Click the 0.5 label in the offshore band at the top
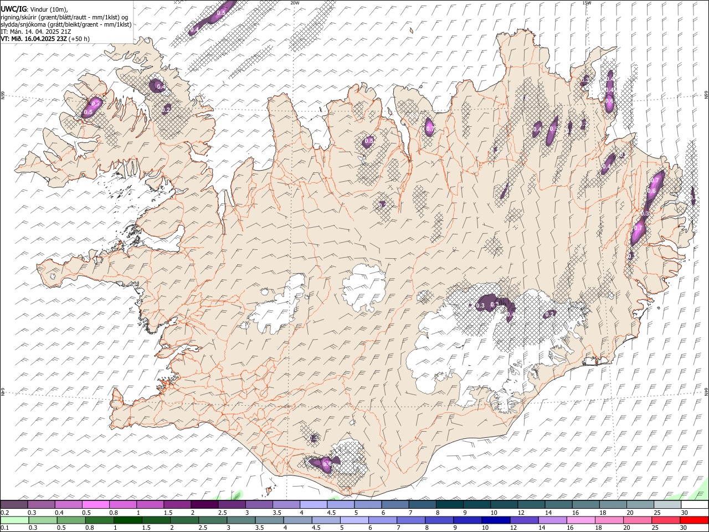This screenshot has width=709, height=532. (x=221, y=12)
